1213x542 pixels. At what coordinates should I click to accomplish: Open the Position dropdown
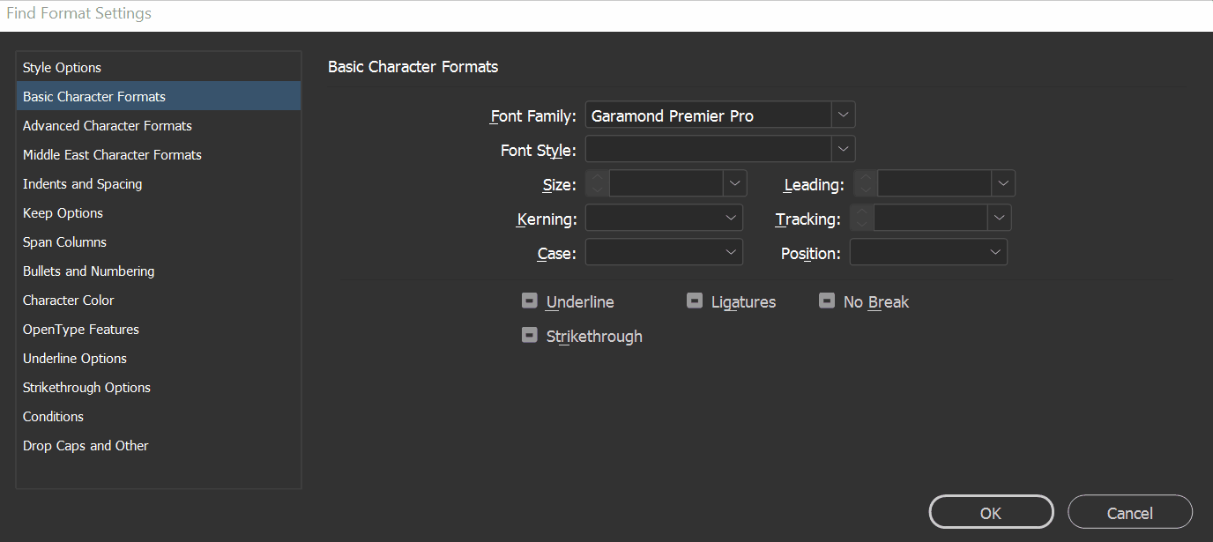point(928,252)
